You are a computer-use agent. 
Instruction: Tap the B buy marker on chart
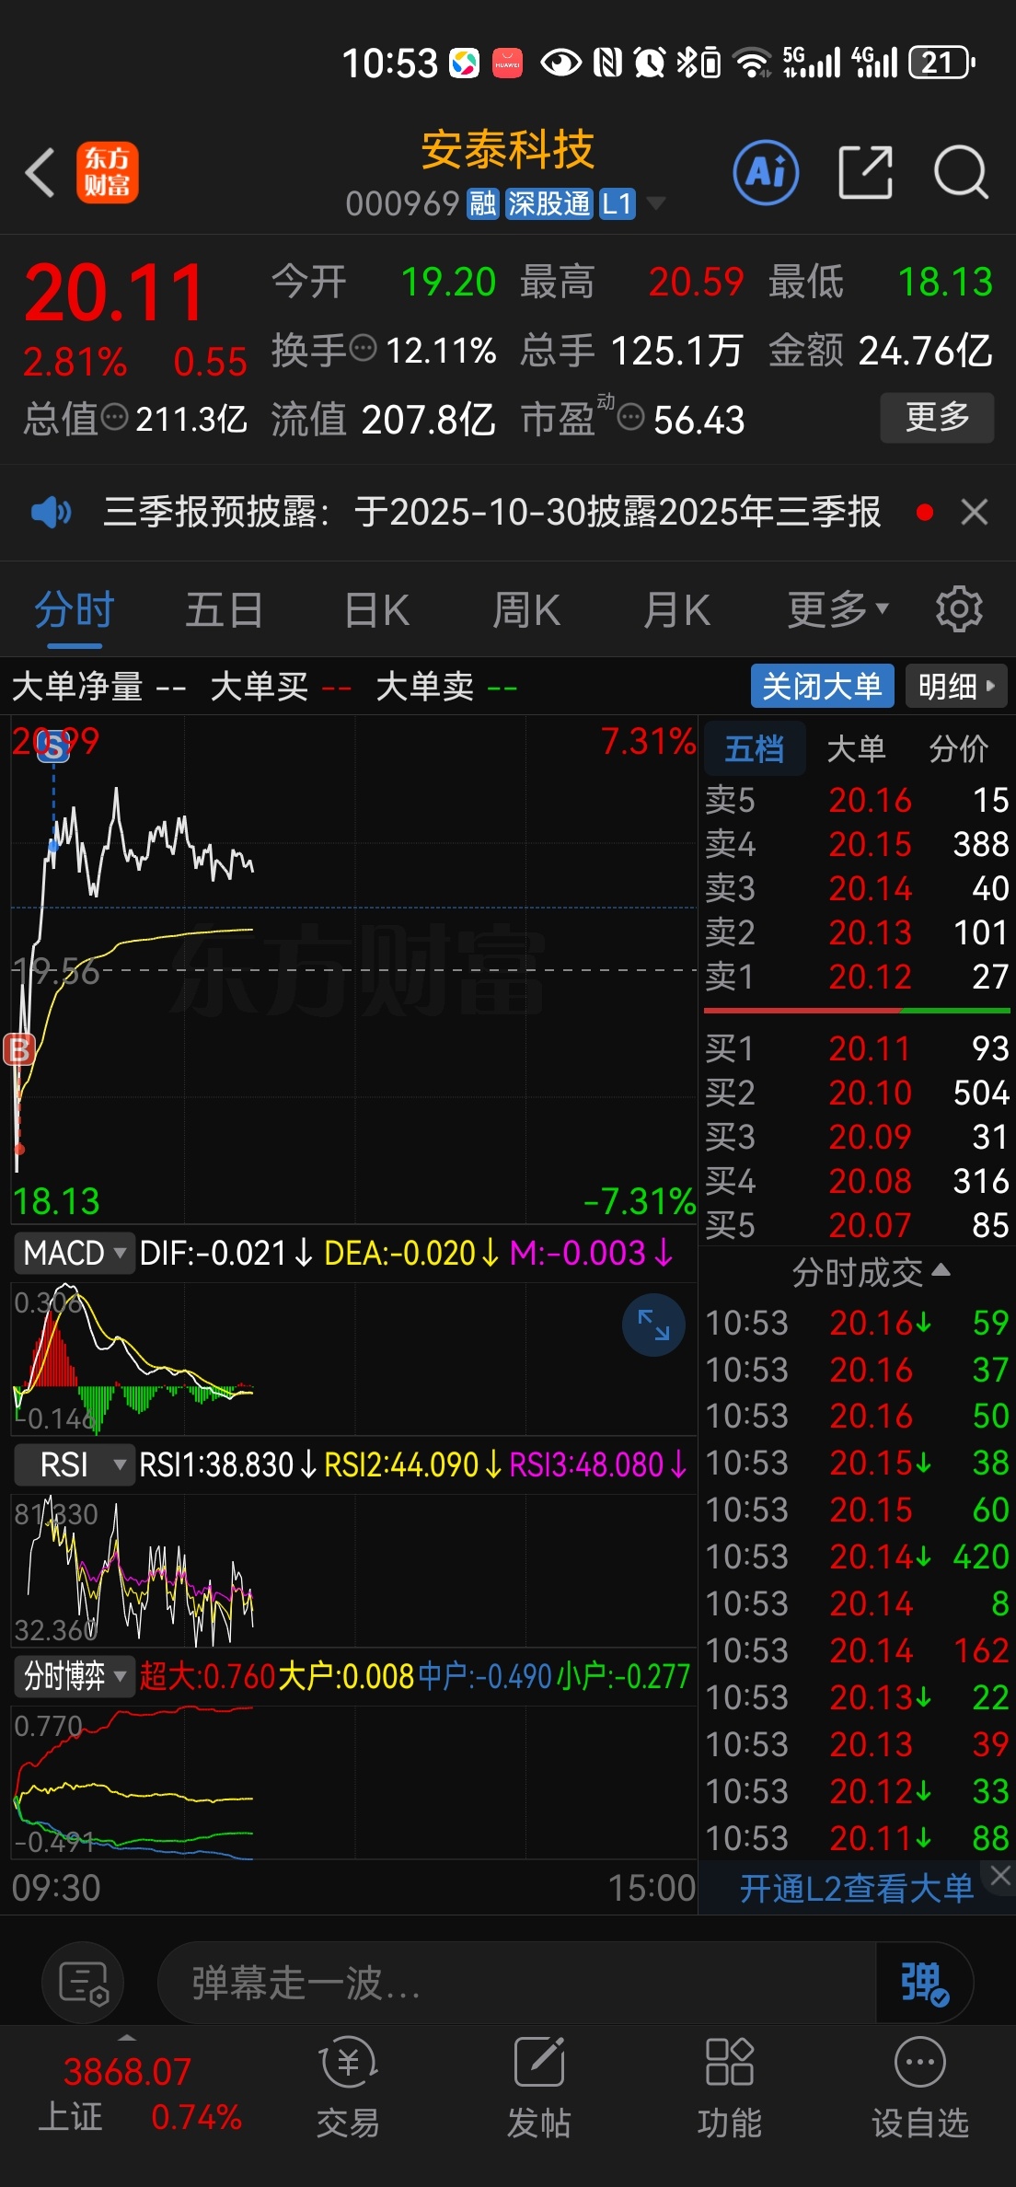[18, 1049]
